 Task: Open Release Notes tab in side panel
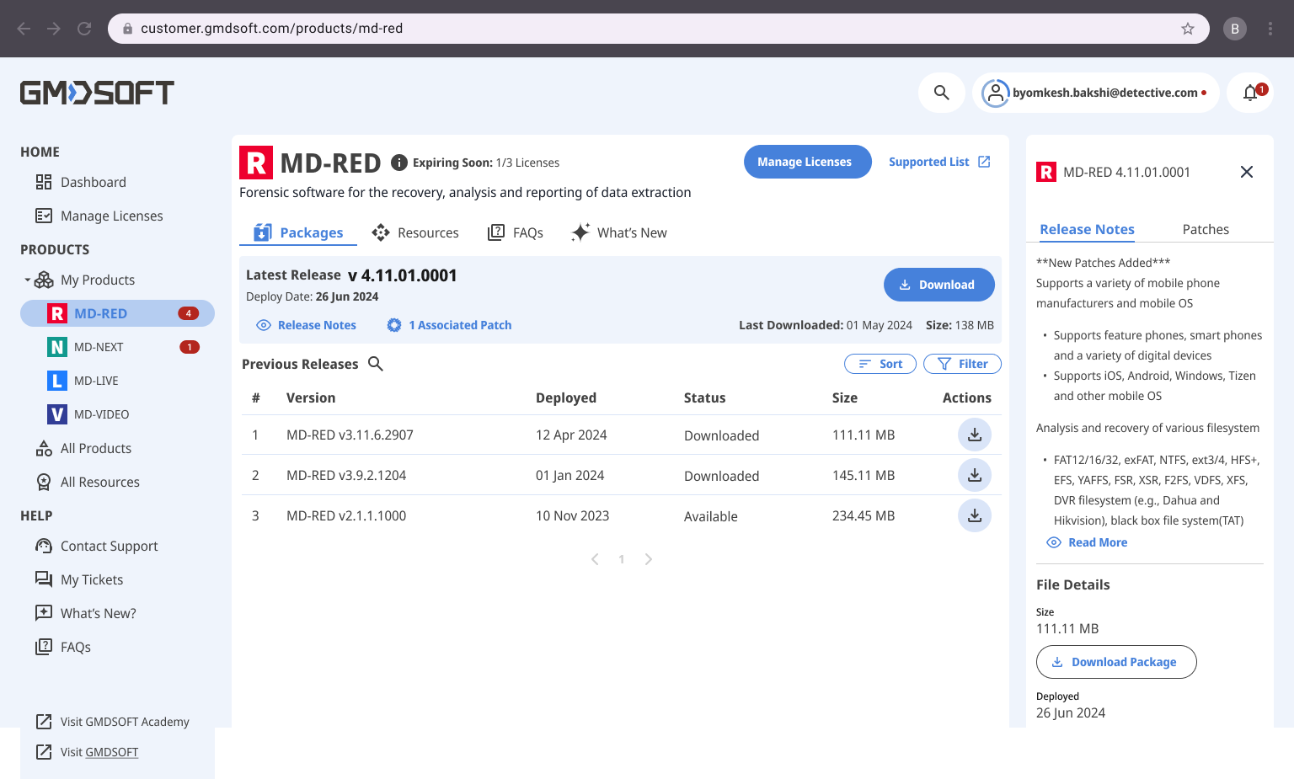[1087, 229]
